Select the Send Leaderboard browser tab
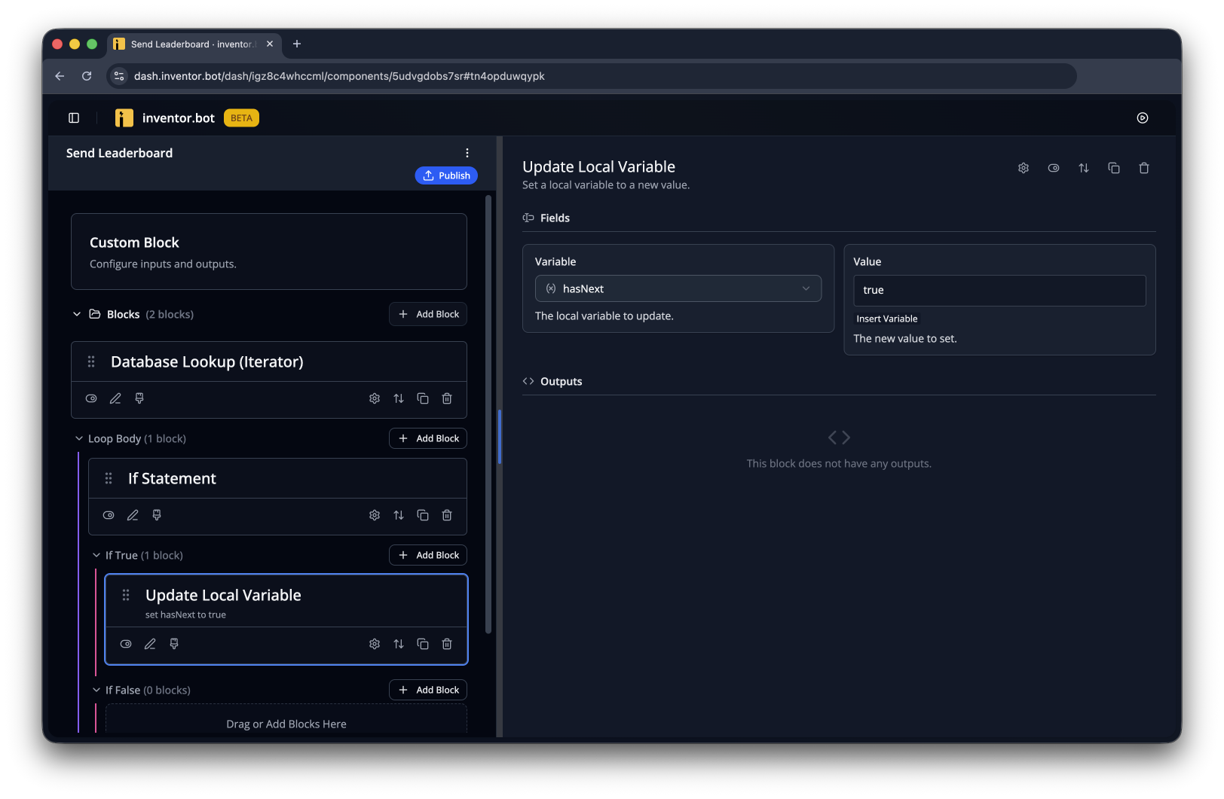This screenshot has height=799, width=1224. click(x=194, y=44)
